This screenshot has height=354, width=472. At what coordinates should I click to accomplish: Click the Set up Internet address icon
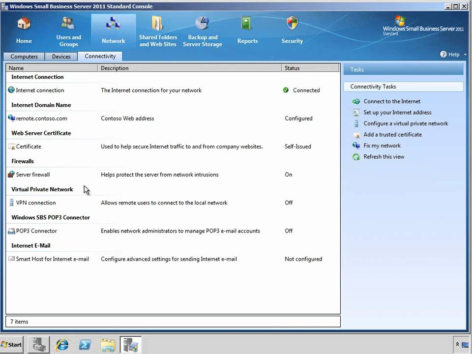click(x=356, y=113)
